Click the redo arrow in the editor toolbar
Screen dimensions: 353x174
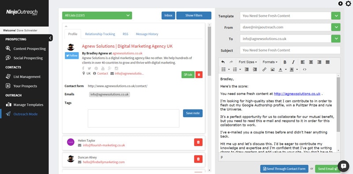[231, 62]
